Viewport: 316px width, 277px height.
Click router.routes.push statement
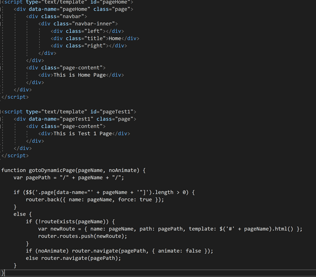pos(83,236)
